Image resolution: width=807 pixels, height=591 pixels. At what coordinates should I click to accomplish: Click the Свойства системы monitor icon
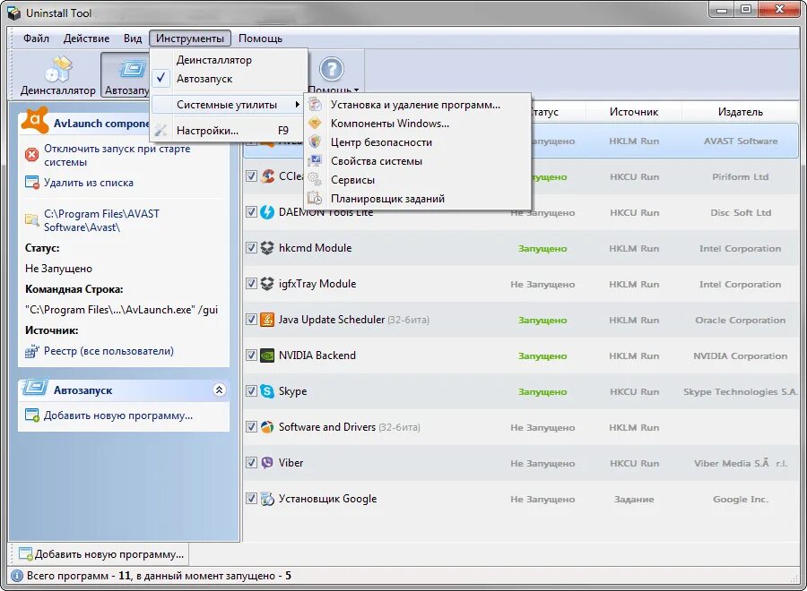point(315,161)
